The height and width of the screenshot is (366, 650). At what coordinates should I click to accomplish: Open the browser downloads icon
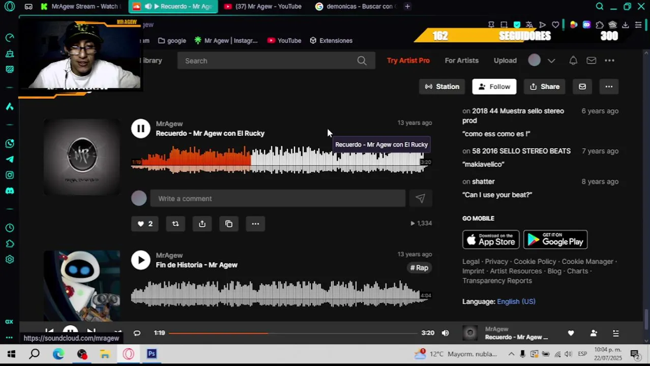pos(626,24)
